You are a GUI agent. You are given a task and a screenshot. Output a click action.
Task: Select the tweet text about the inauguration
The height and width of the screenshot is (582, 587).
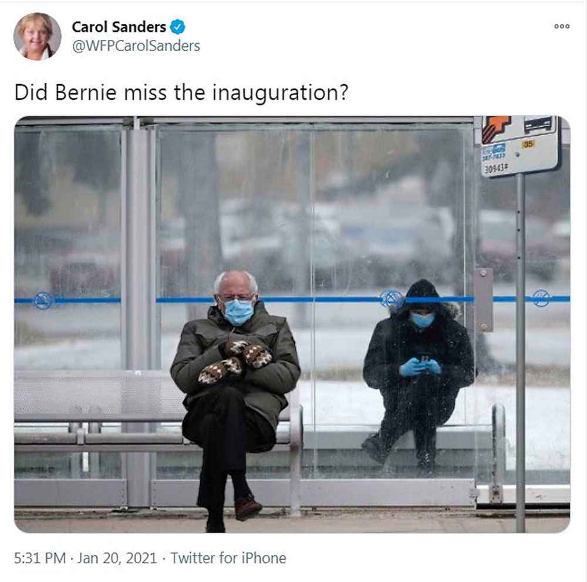pyautogui.click(x=181, y=92)
